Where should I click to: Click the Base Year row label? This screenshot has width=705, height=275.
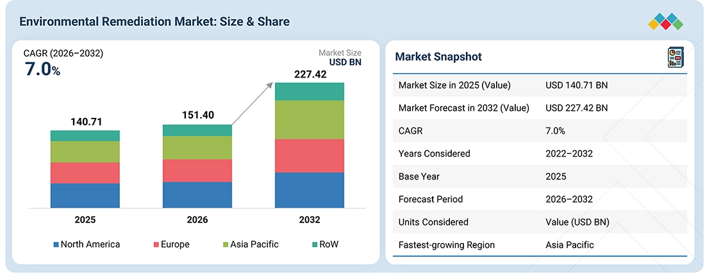419,176
